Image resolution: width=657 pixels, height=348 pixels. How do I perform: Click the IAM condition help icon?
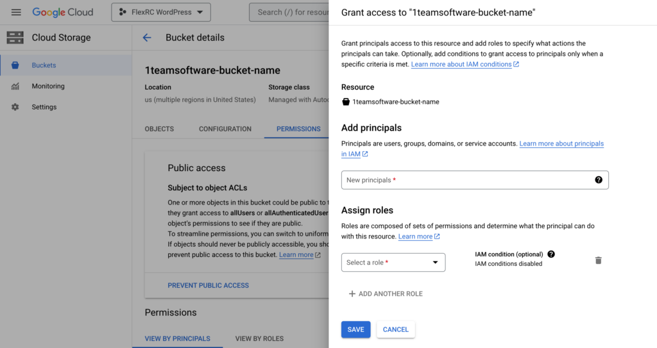pos(551,254)
